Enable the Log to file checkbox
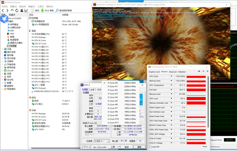 pyautogui.click(x=150, y=147)
